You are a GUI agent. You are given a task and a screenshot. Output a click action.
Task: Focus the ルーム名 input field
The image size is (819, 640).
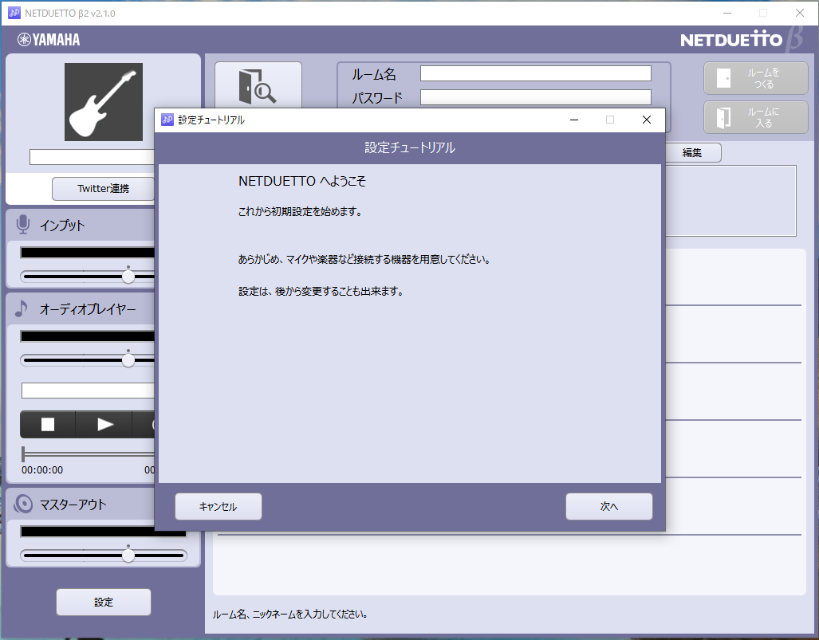[x=535, y=73]
